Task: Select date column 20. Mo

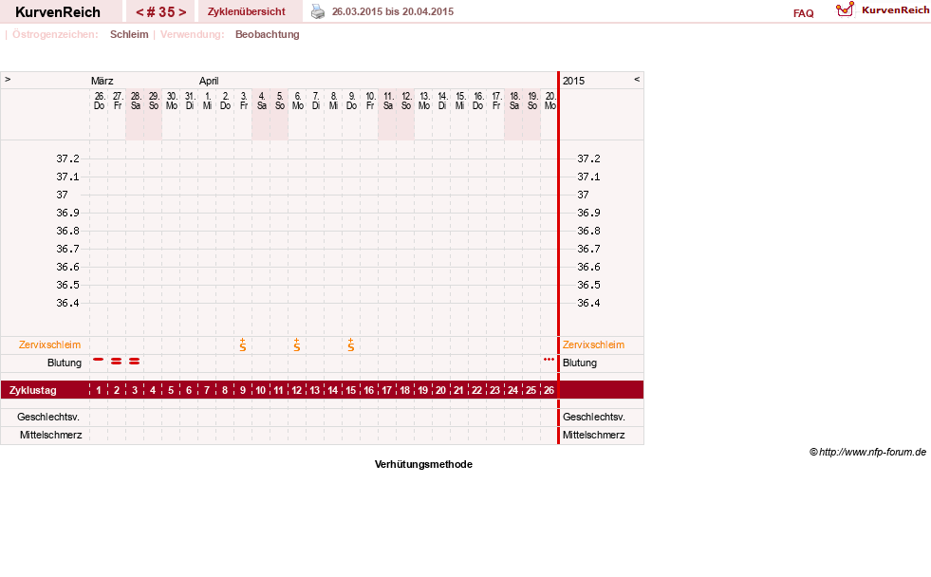Action: [550, 101]
